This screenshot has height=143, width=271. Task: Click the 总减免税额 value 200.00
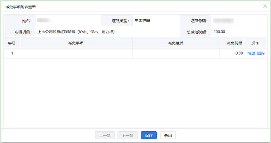219,32
